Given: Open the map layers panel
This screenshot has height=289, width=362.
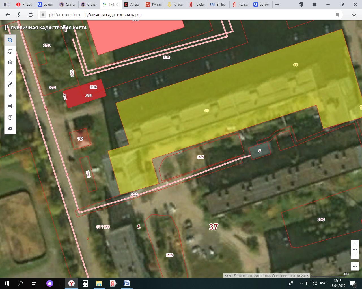Looking at the screenshot, I should pyautogui.click(x=10, y=62).
